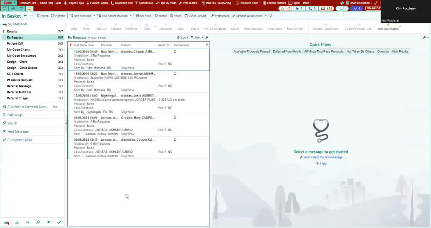The height and width of the screenshot is (228, 431).
Task: Click Sign My Visits
Action: [166, 3]
